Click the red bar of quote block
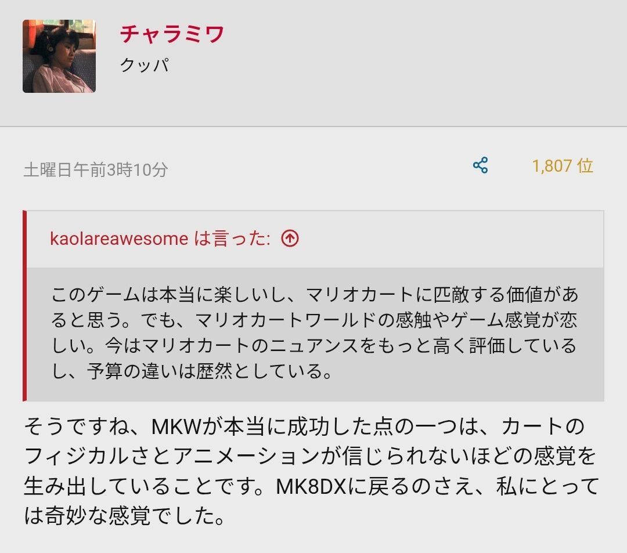The width and height of the screenshot is (627, 553). 25,305
